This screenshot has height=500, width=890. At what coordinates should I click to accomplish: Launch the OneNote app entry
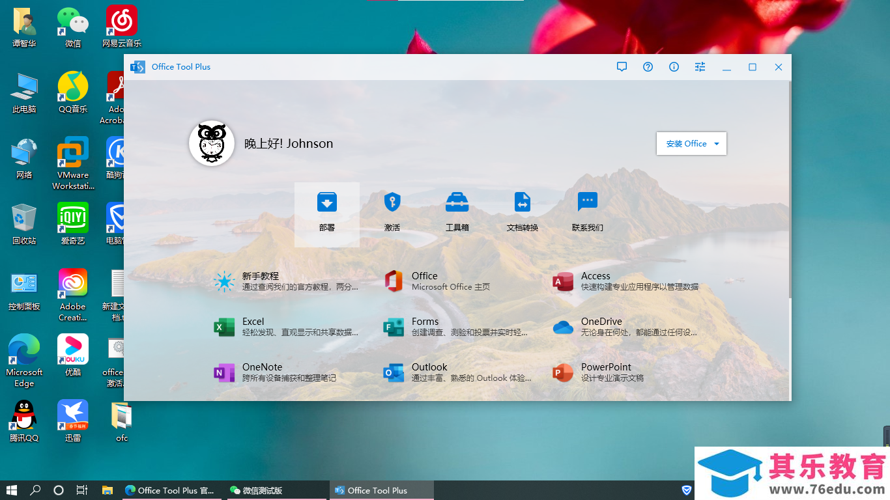coord(276,372)
